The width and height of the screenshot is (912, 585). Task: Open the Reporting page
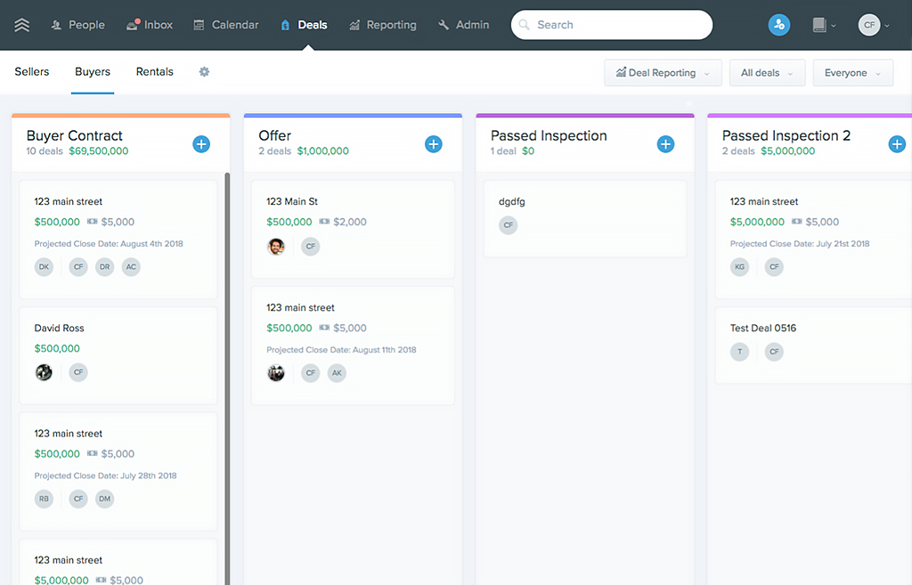(382, 25)
